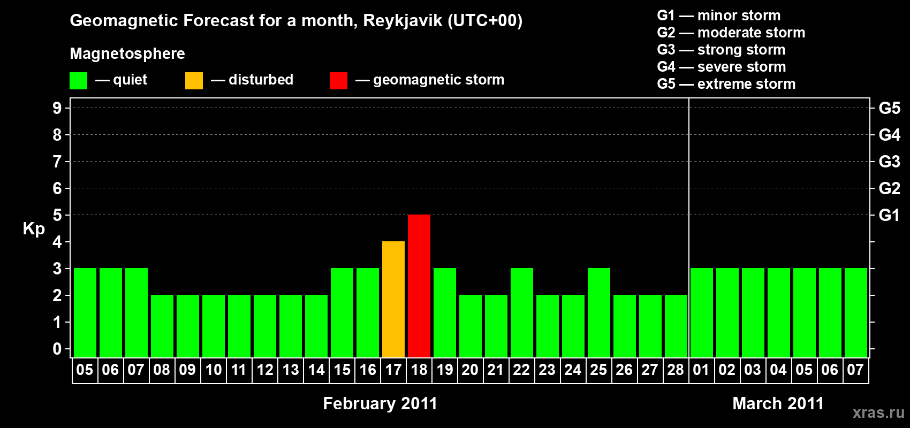910x428 pixels.
Task: Click the date label 17 on axis
Action: pyautogui.click(x=393, y=370)
